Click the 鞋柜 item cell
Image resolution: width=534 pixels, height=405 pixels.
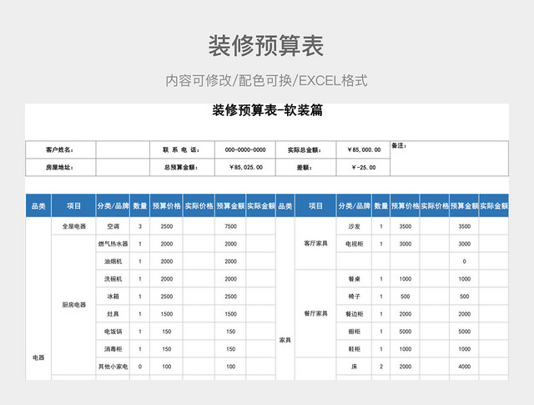(354, 349)
